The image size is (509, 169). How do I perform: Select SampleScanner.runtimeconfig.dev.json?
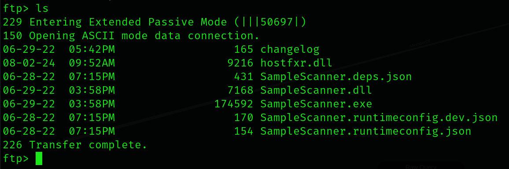coord(379,118)
